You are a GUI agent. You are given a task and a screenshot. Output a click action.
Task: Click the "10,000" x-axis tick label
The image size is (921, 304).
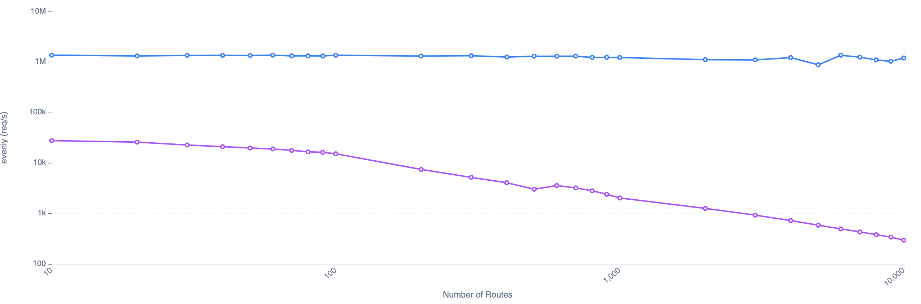pyautogui.click(x=894, y=277)
